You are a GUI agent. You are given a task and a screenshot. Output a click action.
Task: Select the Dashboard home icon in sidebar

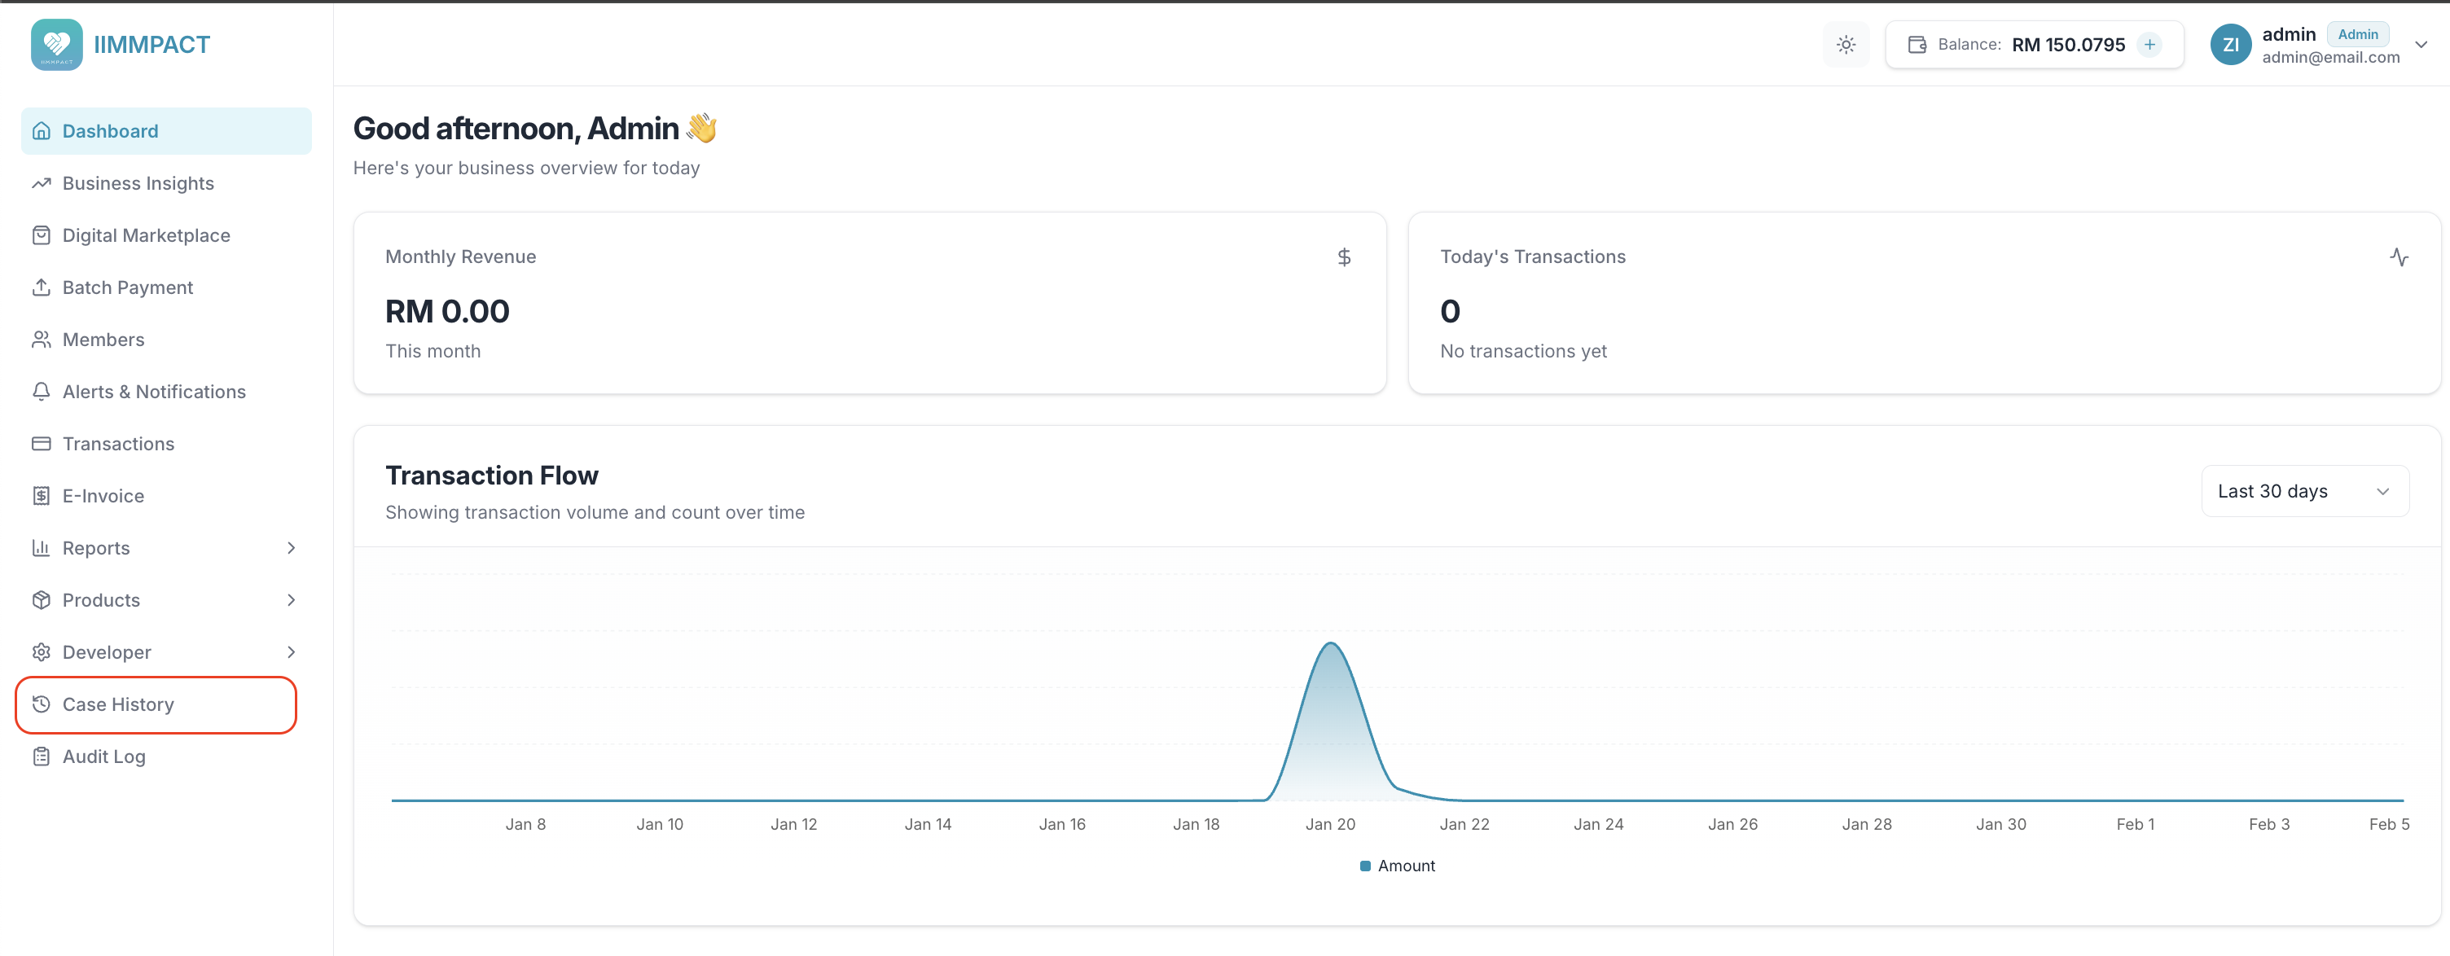pos(42,130)
